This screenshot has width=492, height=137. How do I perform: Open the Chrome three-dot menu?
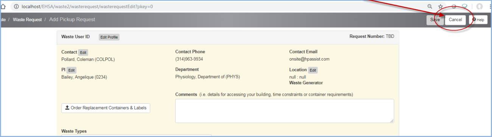point(490,6)
